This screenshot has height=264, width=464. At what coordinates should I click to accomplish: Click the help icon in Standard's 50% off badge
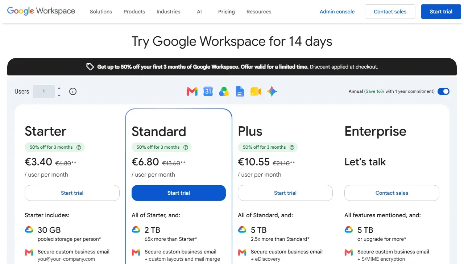[186, 147]
